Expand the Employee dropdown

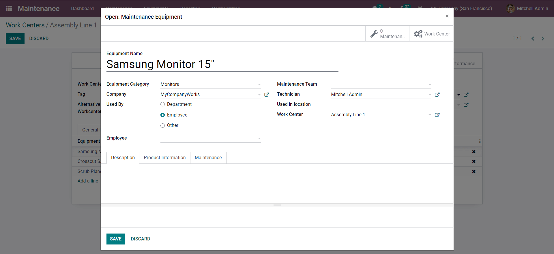tap(259, 138)
